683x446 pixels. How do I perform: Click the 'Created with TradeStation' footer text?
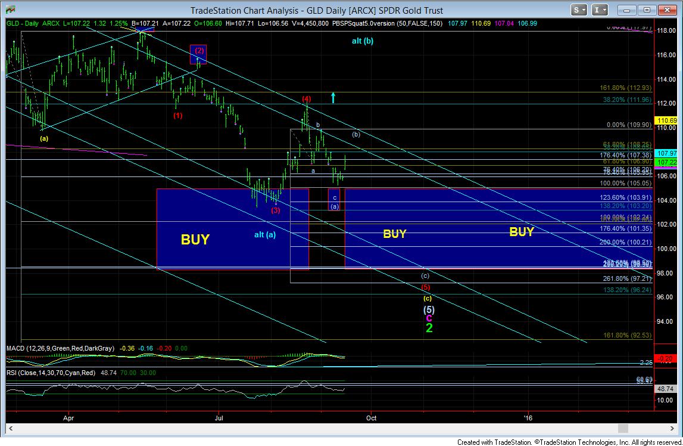coord(494,442)
